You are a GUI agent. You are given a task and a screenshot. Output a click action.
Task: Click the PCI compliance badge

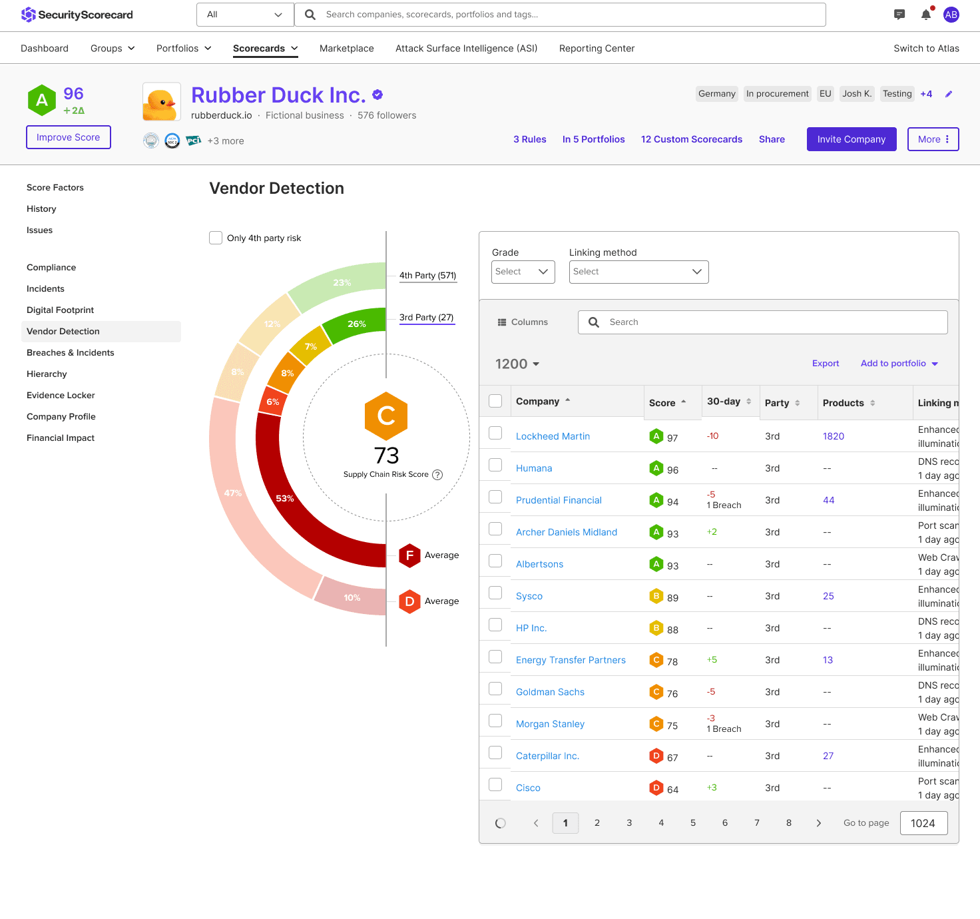pos(194,141)
